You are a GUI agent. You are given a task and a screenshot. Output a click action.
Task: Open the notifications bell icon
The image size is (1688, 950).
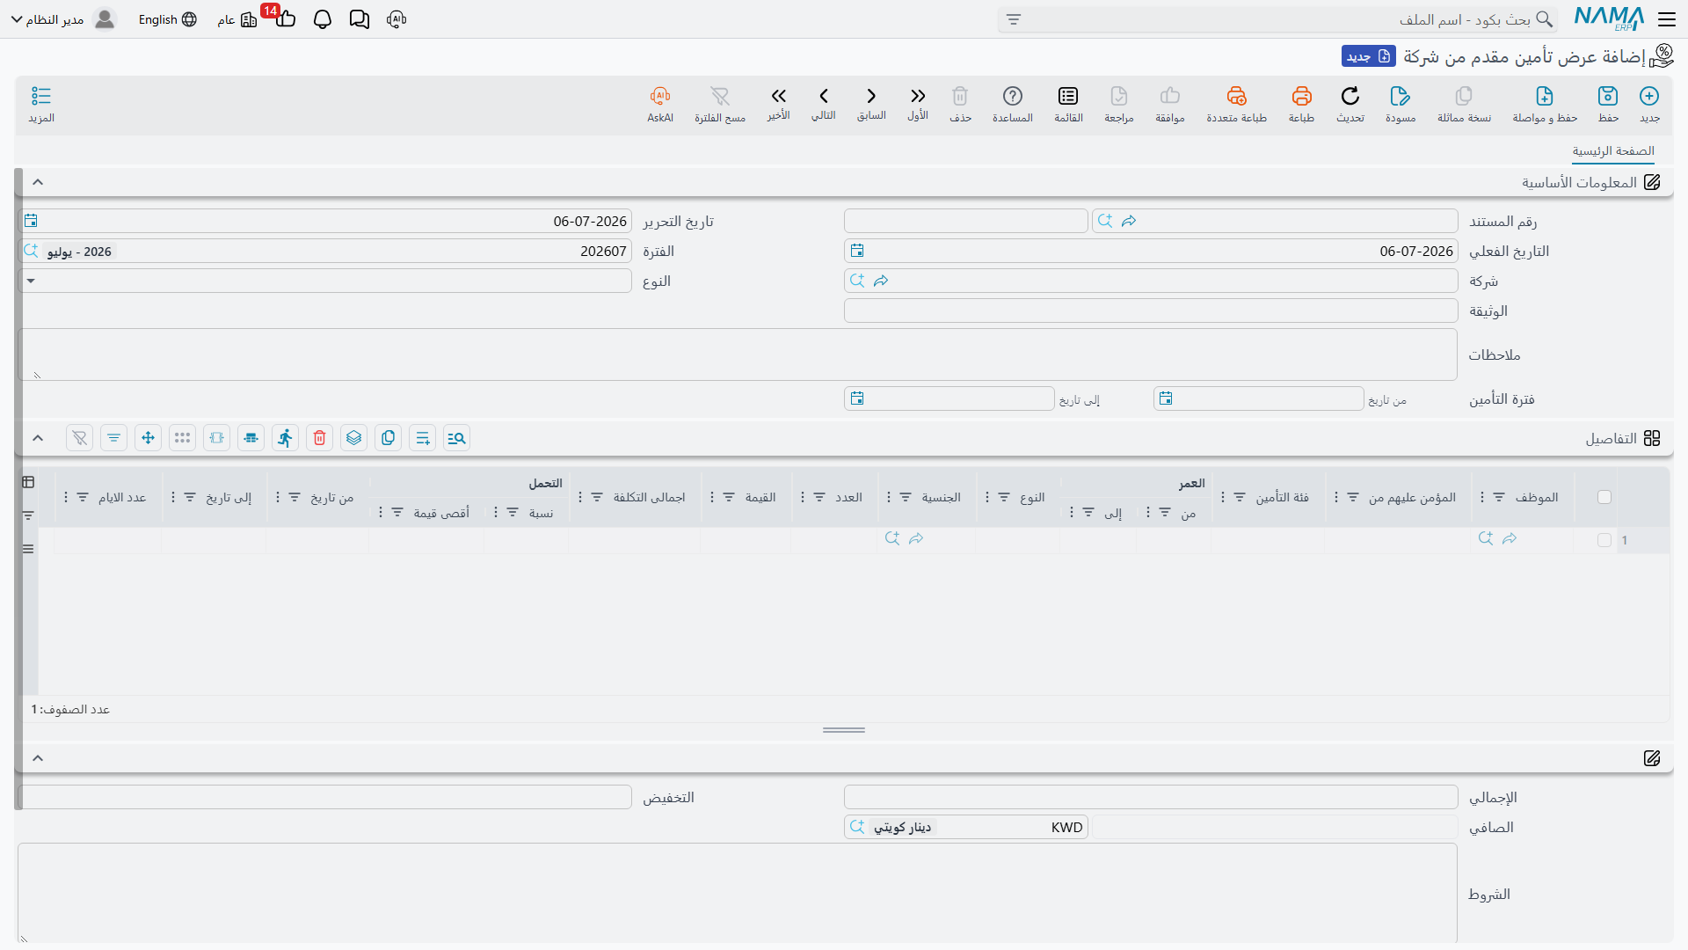pos(323,19)
